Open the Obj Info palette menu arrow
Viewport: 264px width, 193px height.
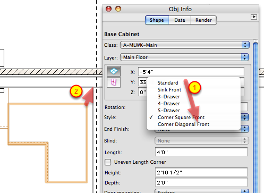tap(254, 17)
